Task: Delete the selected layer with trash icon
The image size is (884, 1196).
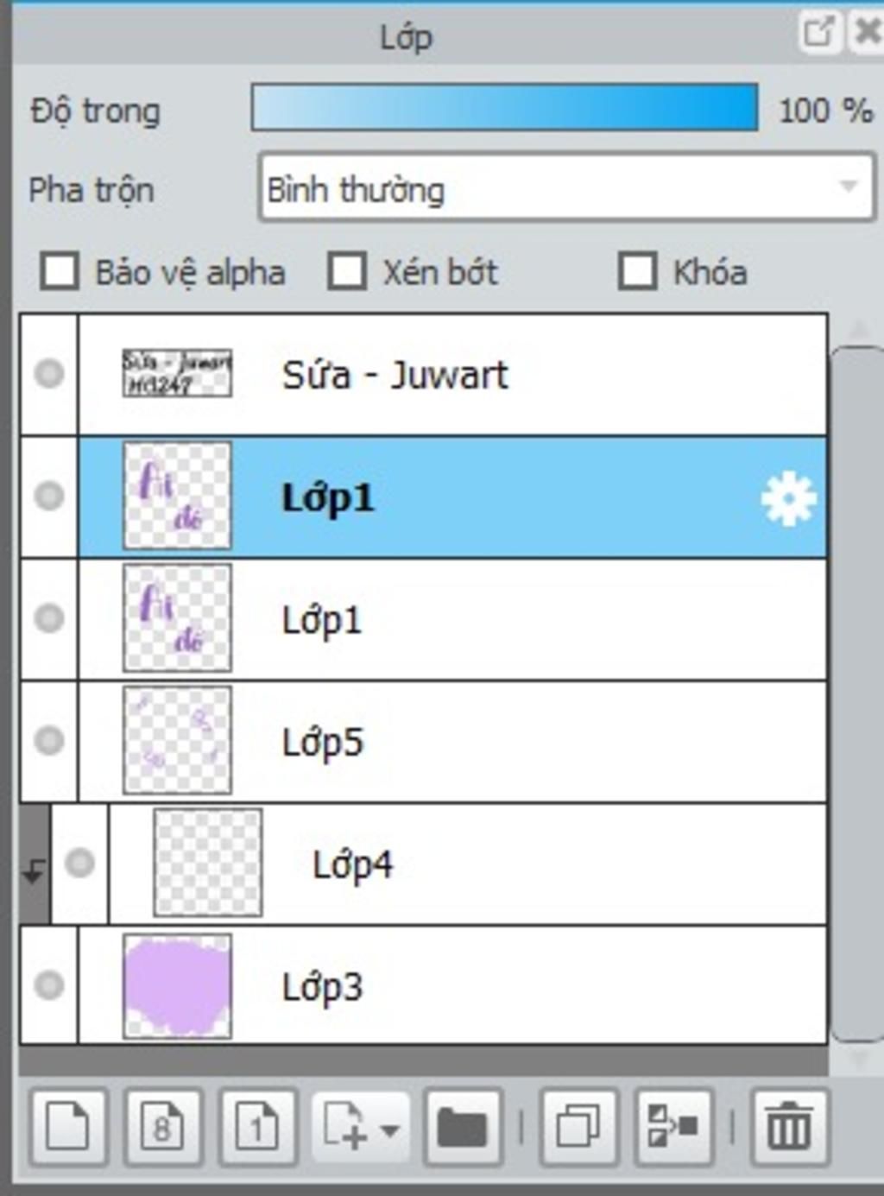Action: point(790,1127)
